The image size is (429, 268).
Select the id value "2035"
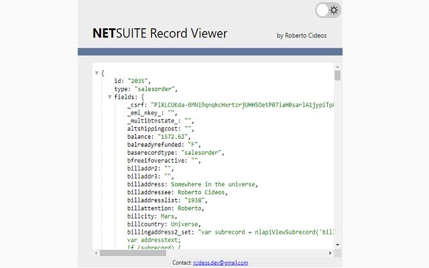(138, 81)
